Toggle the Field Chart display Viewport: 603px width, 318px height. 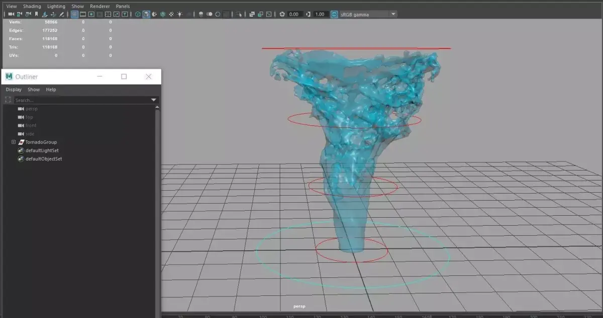[108, 14]
